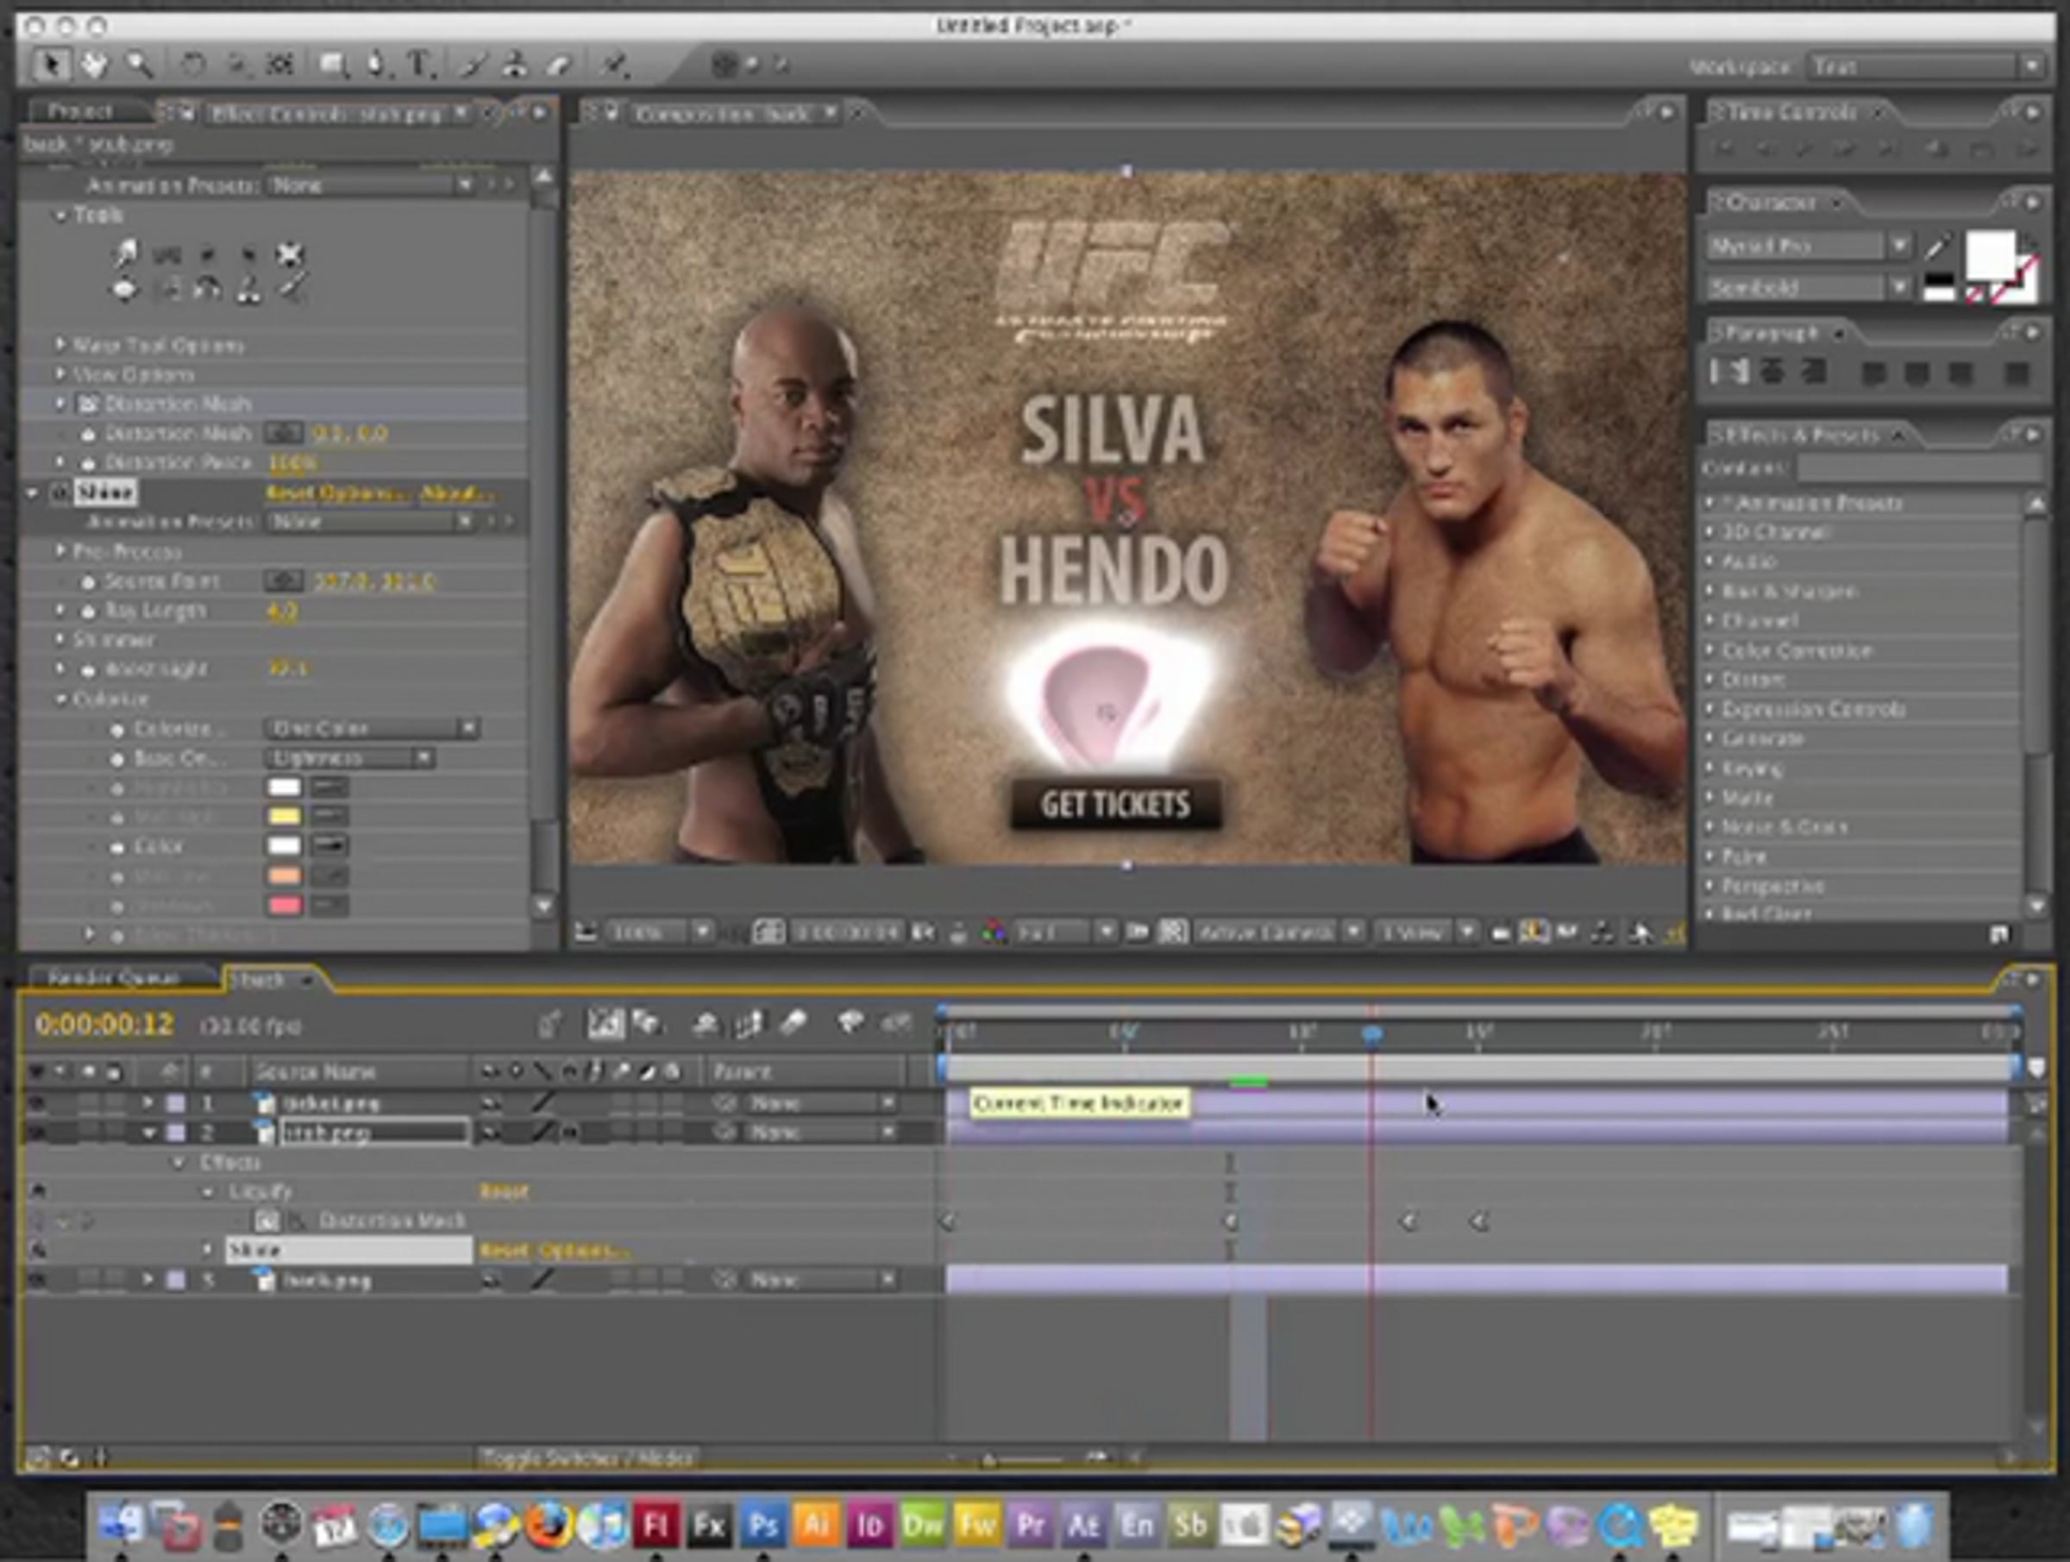Pick the Liquify Warp tool icon
This screenshot has height=1562, width=2070.
(124, 253)
